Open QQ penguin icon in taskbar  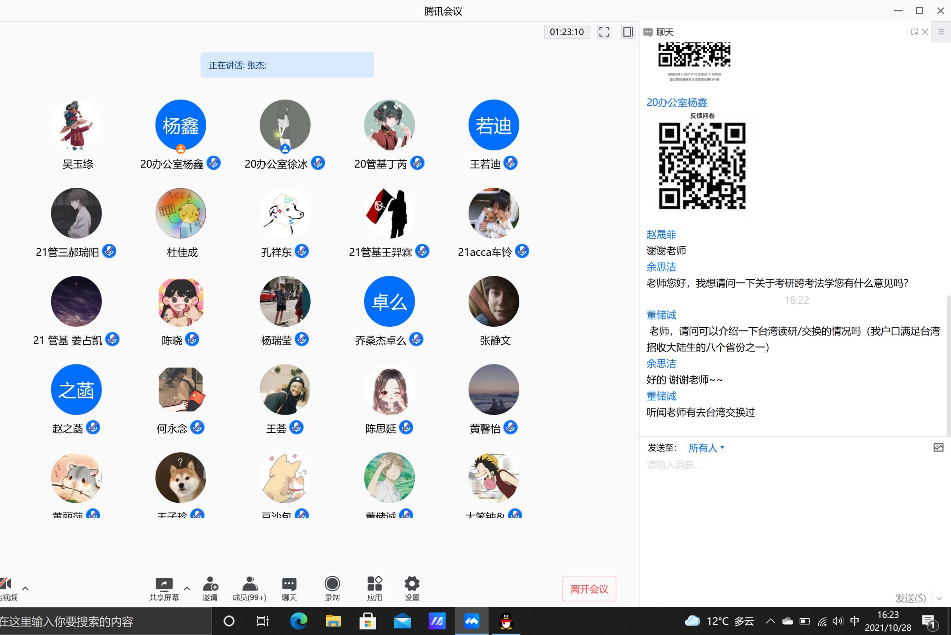(x=506, y=621)
